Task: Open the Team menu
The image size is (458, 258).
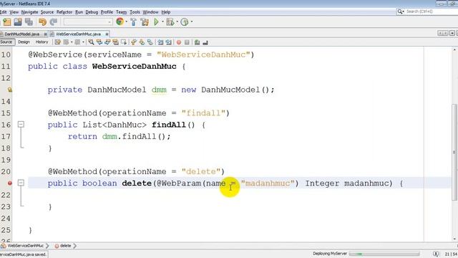Action: [x=121, y=12]
